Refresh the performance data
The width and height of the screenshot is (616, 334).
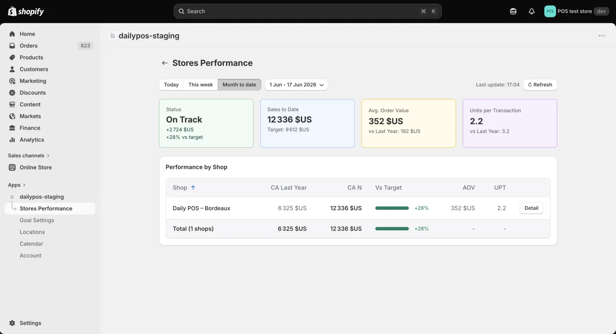540,85
